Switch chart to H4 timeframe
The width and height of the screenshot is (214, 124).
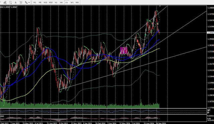(61, 2)
